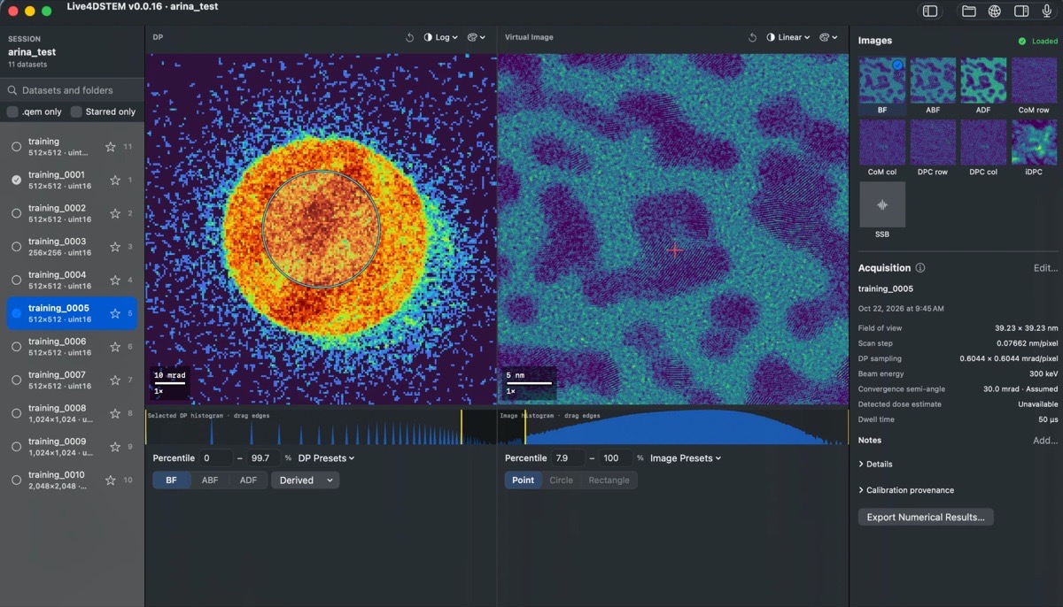The image size is (1063, 607).
Task: Click Export Numerical Results button
Action: 926,517
